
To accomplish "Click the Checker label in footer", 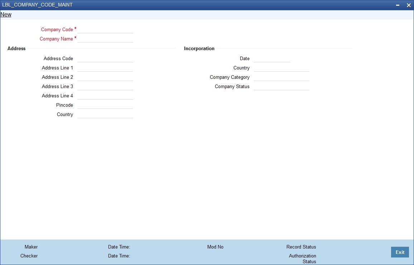I will (29, 256).
